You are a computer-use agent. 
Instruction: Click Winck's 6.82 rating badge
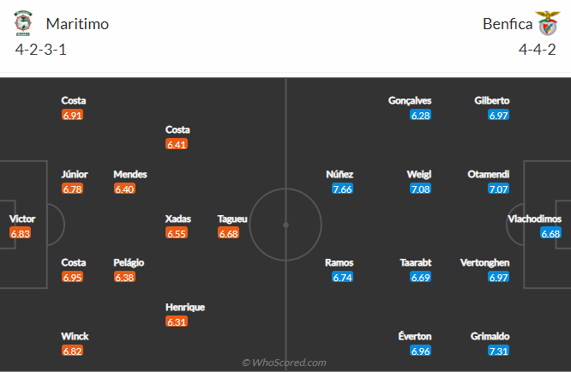tap(74, 351)
